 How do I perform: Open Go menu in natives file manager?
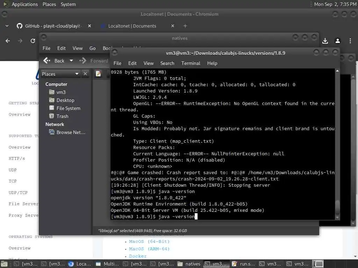(92, 48)
